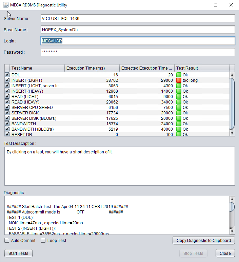239x262 pixels.
Task: Click green status icon for SERVER CPU SPEED
Action: [179, 108]
